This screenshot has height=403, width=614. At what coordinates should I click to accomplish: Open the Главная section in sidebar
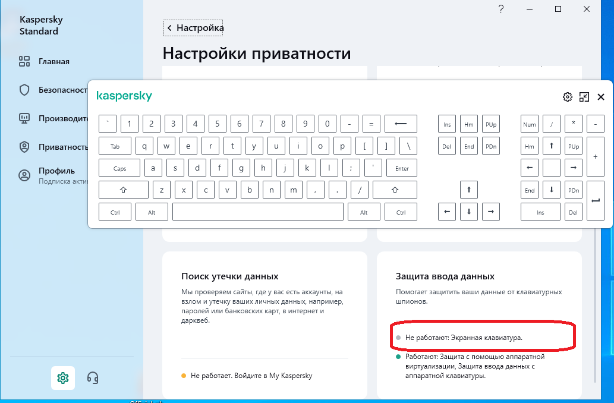click(x=53, y=61)
